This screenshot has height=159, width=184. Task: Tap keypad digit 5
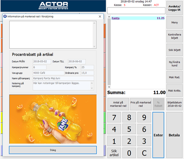129,129
